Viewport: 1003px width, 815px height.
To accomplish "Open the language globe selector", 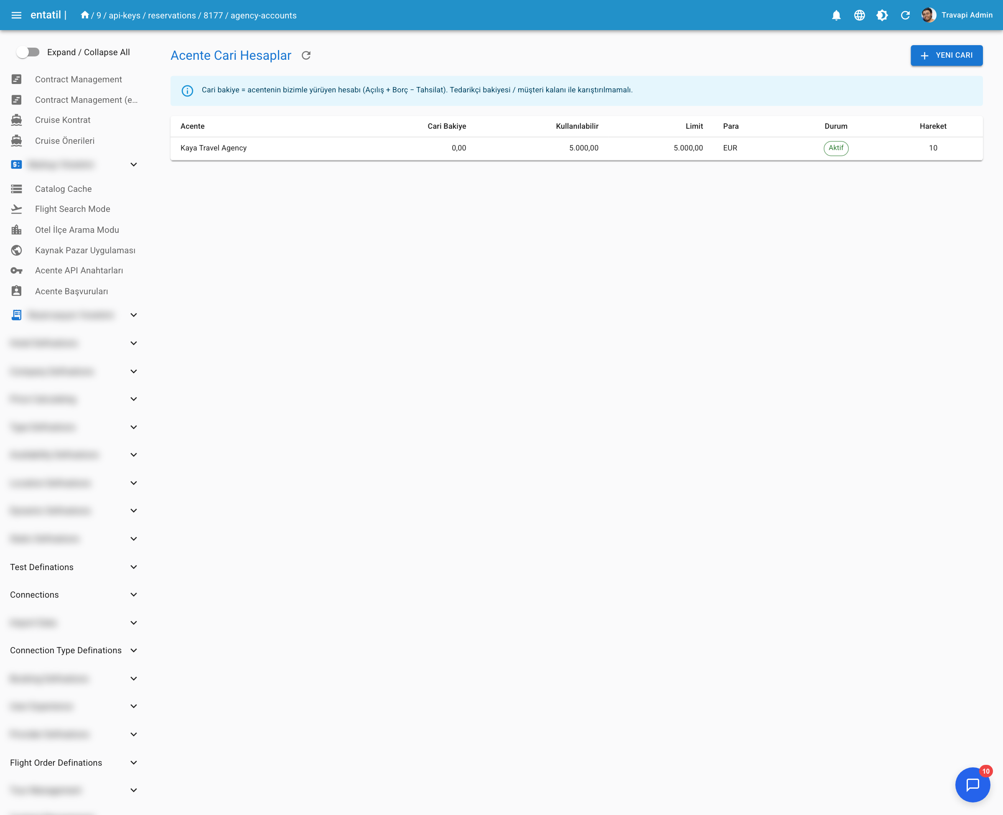I will coord(859,15).
